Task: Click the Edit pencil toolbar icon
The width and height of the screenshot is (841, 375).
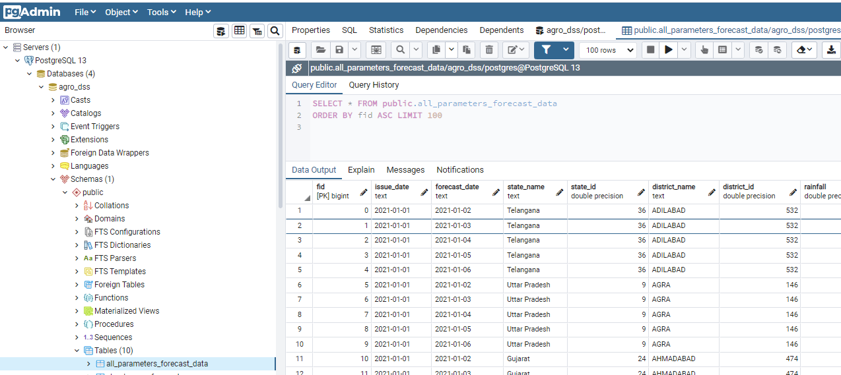Action: pos(516,49)
